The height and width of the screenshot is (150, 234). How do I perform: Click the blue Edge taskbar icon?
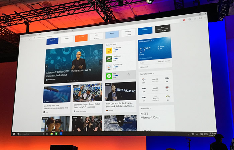[61, 134]
